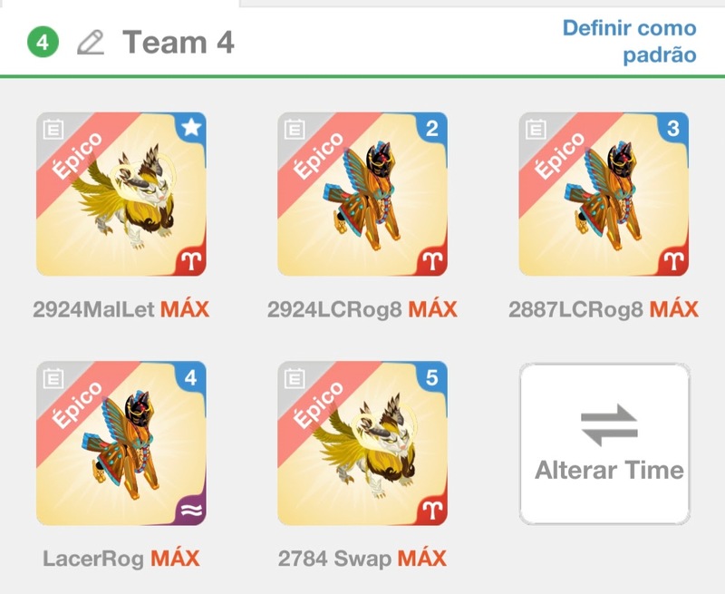Click the purple Aquarius zodiac icon on LacerRog
Image resolution: width=725 pixels, height=594 pixels.
pos(191,511)
